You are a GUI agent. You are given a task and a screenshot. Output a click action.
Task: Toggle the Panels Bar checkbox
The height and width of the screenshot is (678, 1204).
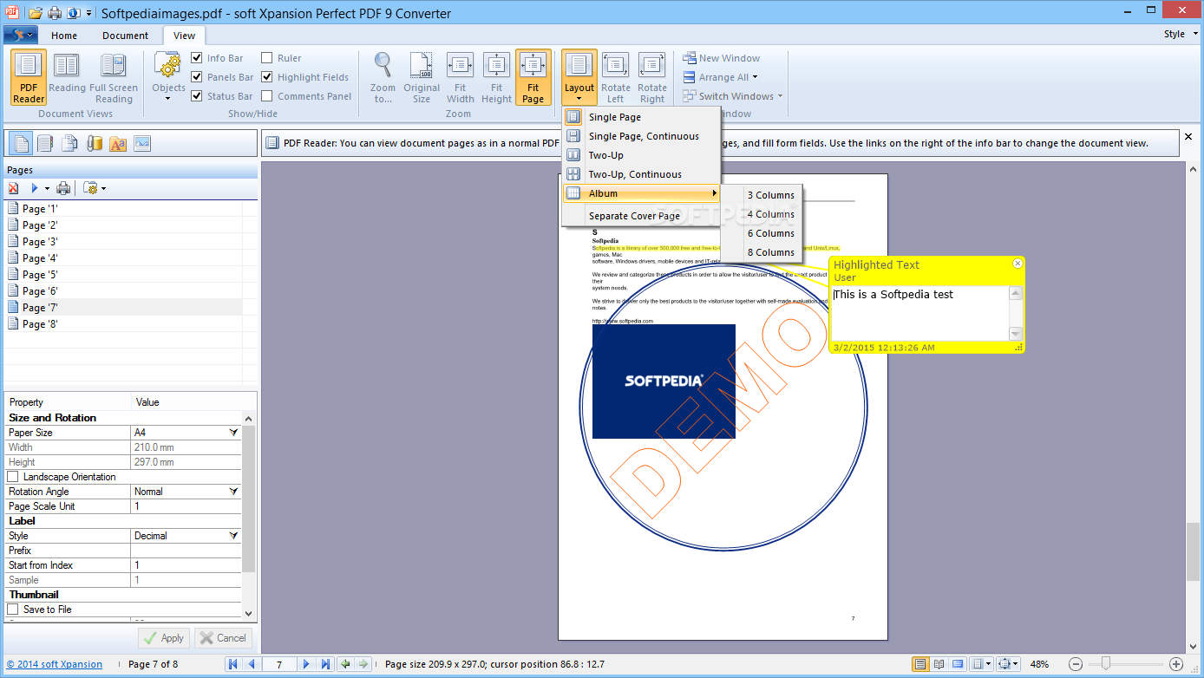point(197,77)
